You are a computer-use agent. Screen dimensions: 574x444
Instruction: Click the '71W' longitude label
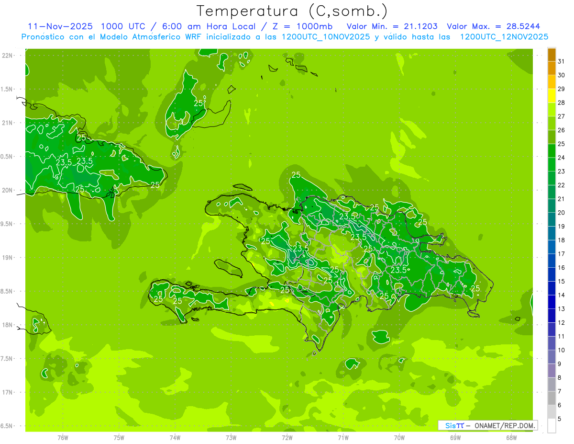[343, 438]
